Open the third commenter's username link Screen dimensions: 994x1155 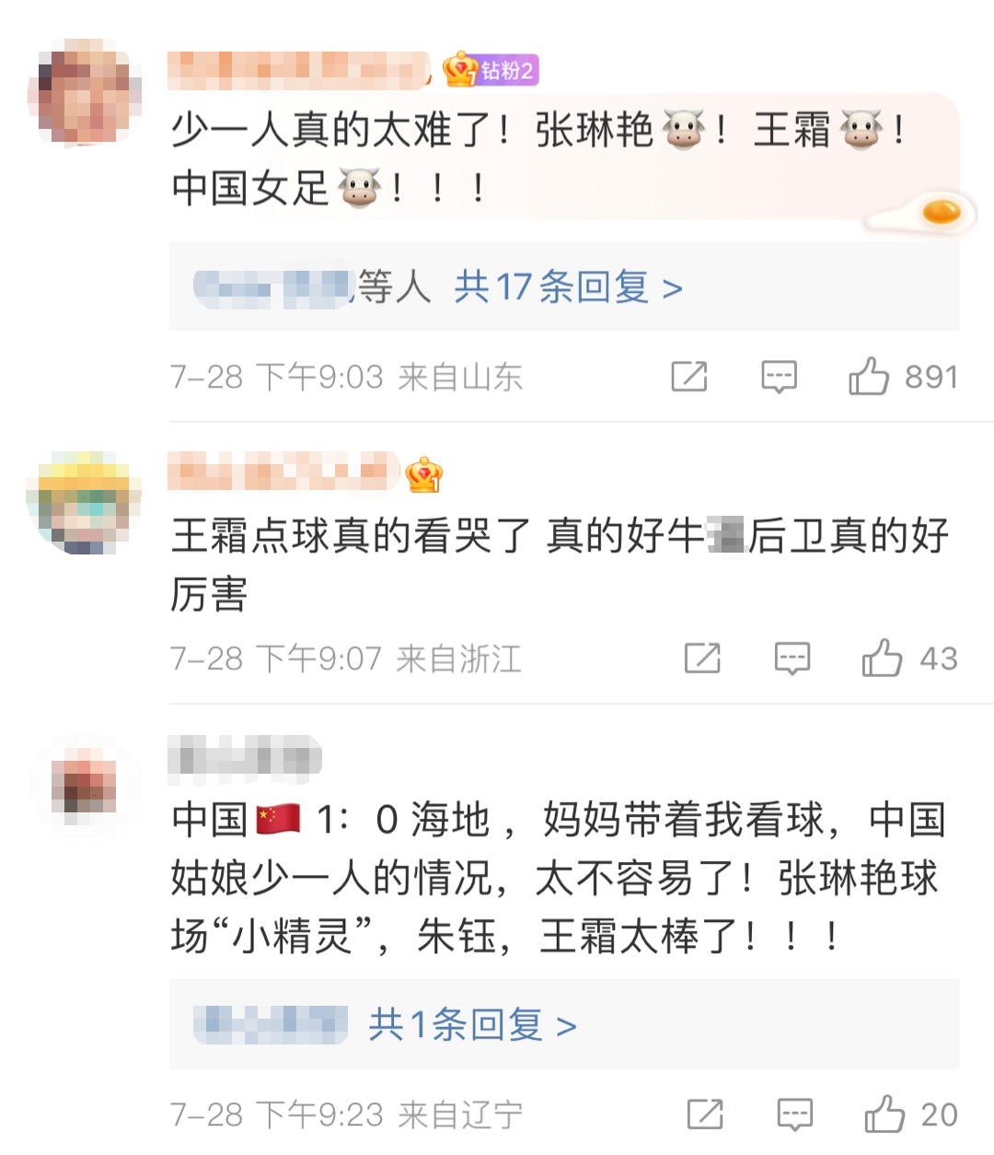click(x=246, y=757)
